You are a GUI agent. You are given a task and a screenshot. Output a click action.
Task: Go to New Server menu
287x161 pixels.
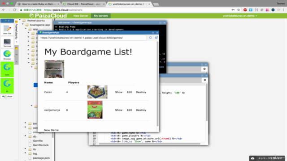point(81,16)
